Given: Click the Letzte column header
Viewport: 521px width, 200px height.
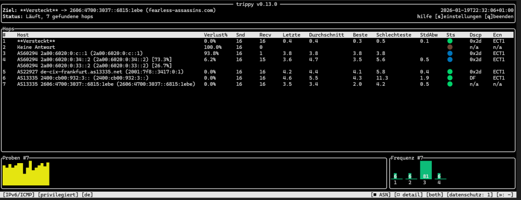Looking at the screenshot, I should pos(292,35).
